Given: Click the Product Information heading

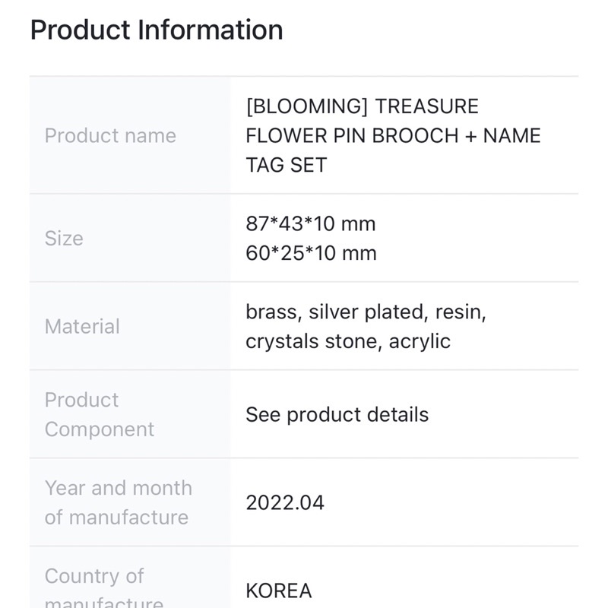Looking at the screenshot, I should coord(156,30).
